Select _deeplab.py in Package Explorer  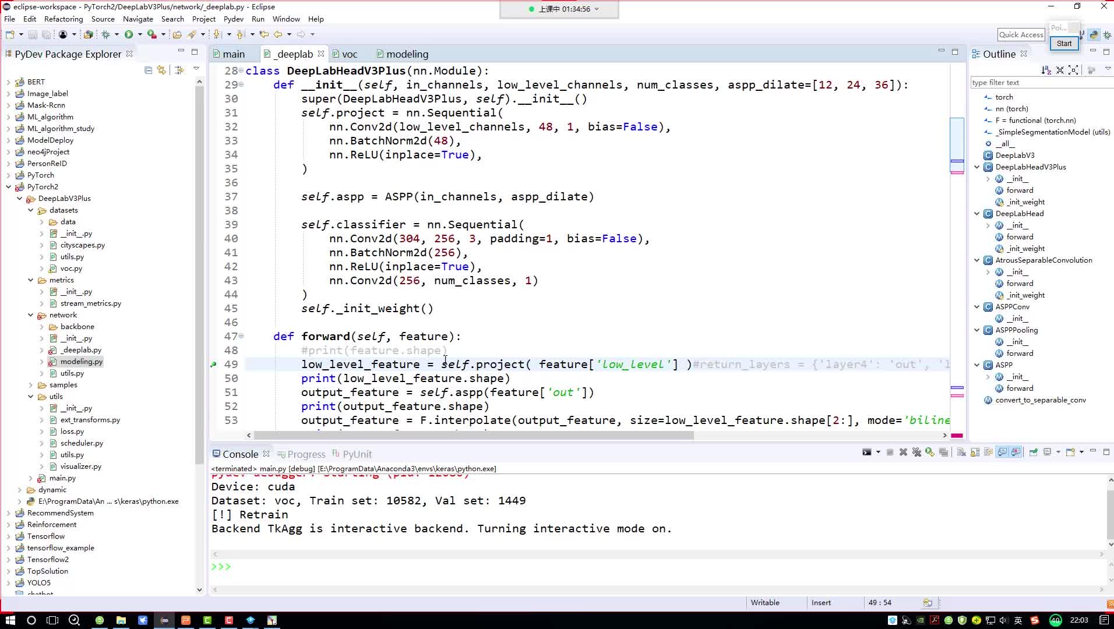pos(81,350)
